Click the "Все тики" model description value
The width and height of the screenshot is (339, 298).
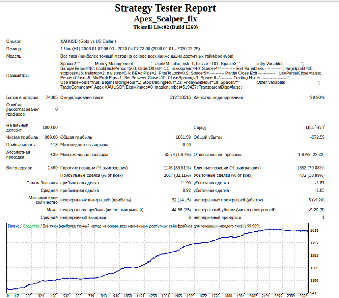(147, 56)
